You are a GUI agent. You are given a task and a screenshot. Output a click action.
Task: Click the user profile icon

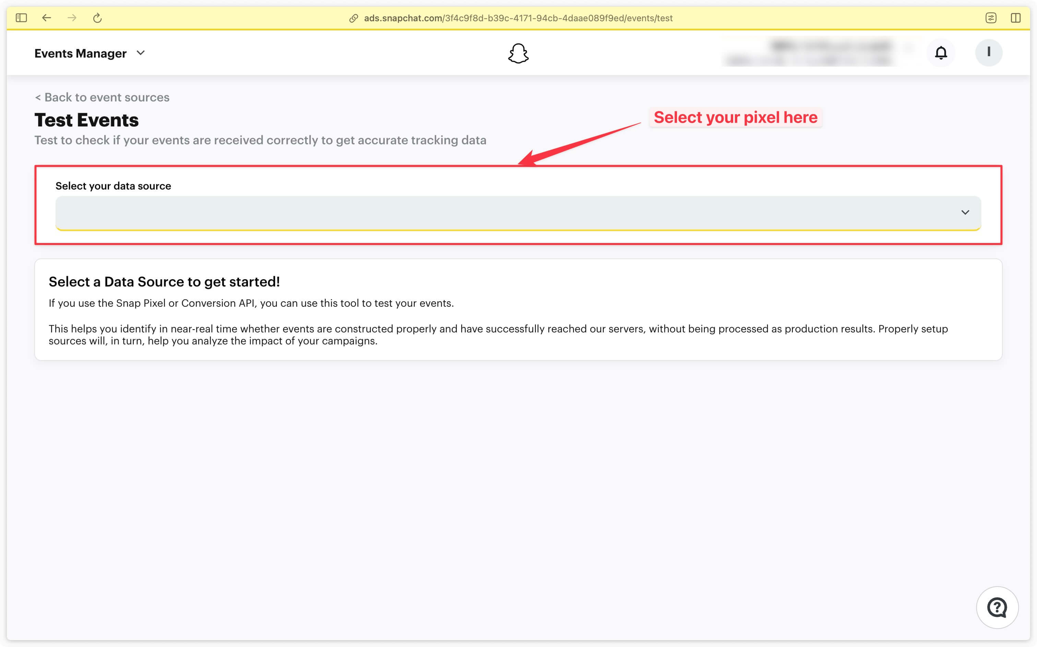point(989,52)
